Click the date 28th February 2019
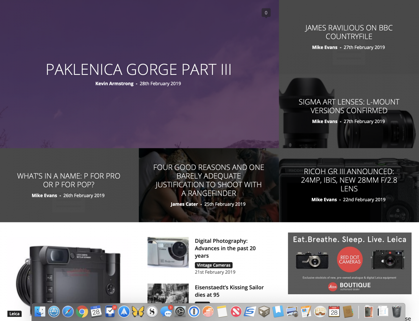The image size is (419, 321). point(160,84)
